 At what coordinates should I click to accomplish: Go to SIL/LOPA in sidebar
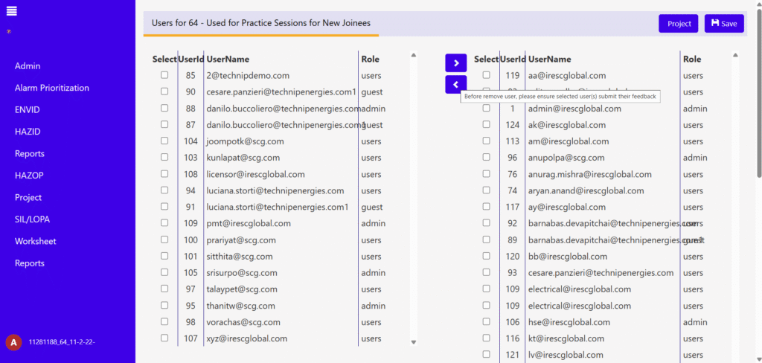point(32,219)
